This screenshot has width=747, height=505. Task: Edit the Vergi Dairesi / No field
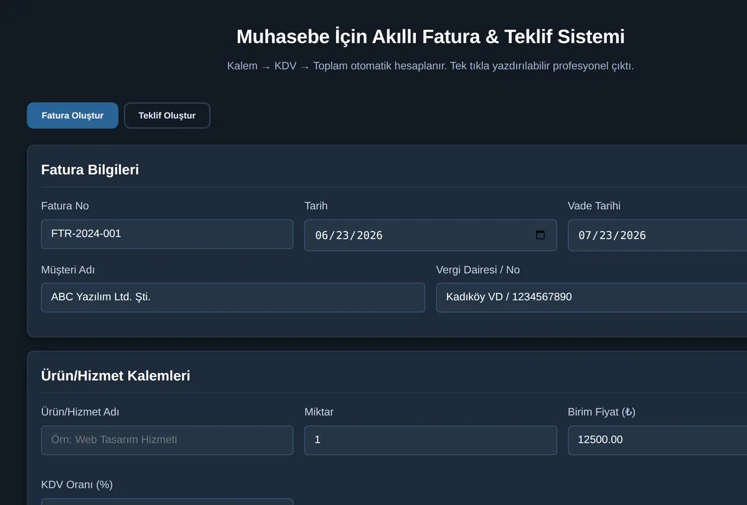pos(591,298)
